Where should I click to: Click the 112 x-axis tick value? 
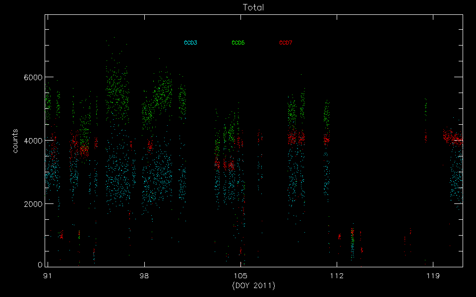coord(337,276)
